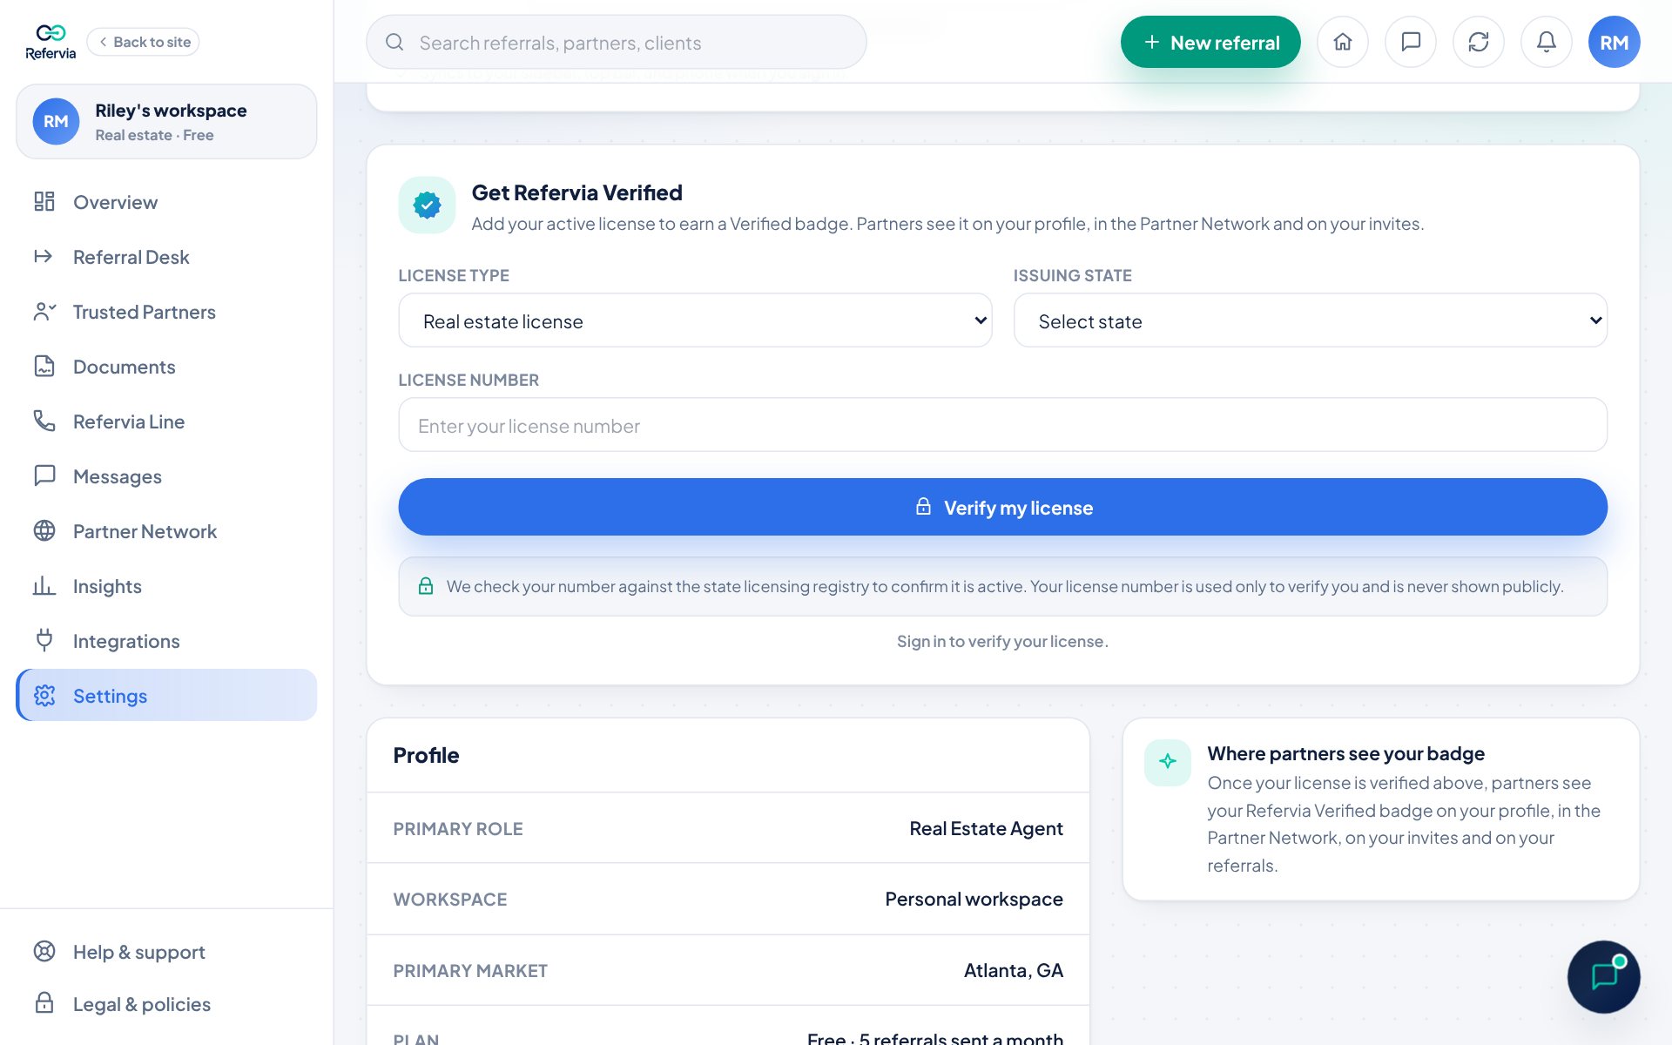Open Integrations page

coord(166,641)
